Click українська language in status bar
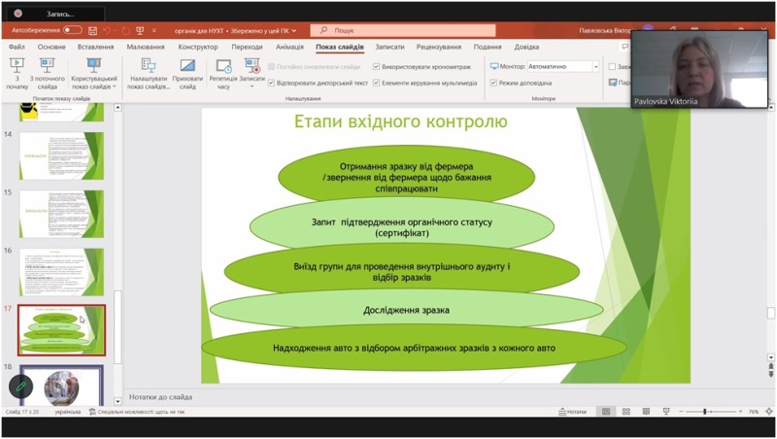The height and width of the screenshot is (439, 777). click(x=67, y=412)
